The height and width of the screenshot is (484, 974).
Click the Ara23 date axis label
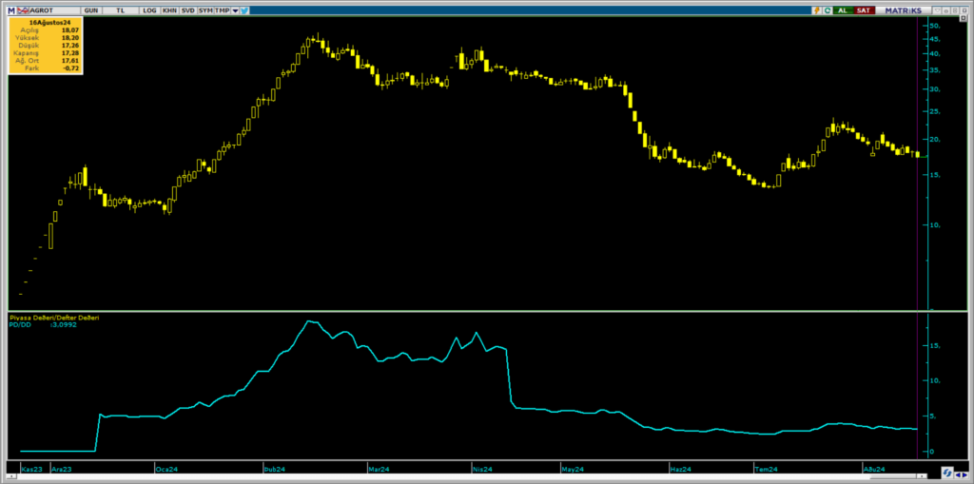[x=62, y=469]
